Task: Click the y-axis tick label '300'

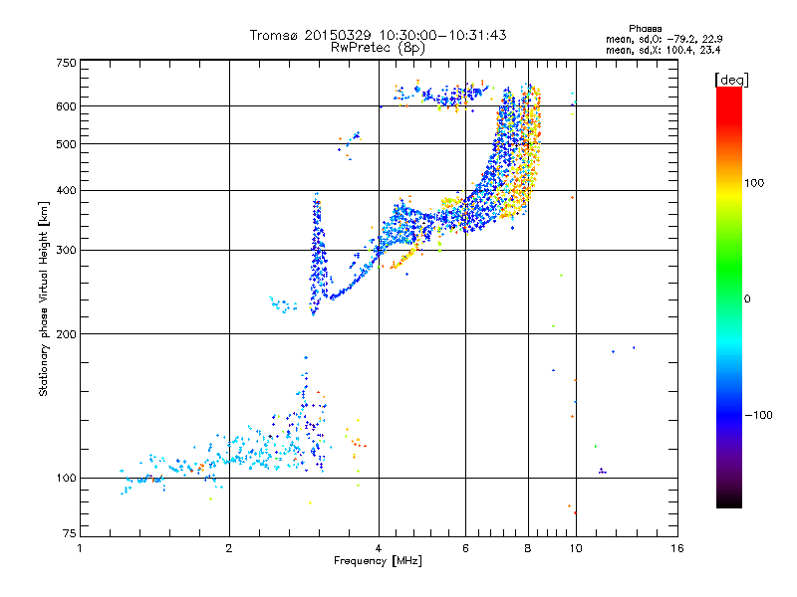Action: tap(66, 251)
